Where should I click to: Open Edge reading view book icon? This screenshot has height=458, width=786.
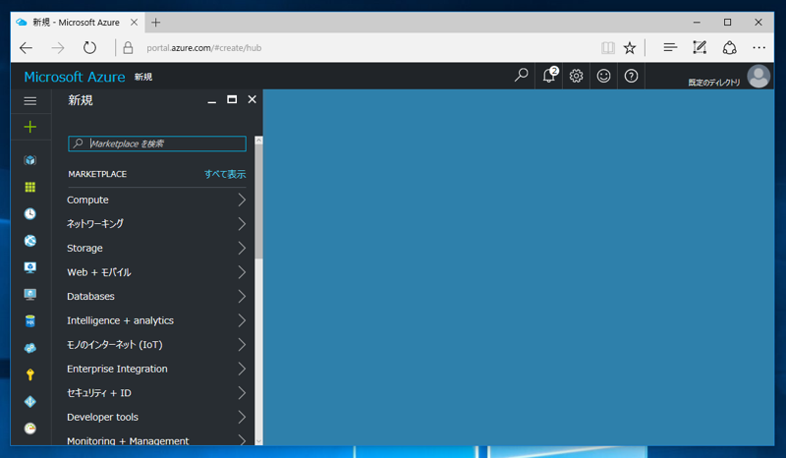point(607,47)
